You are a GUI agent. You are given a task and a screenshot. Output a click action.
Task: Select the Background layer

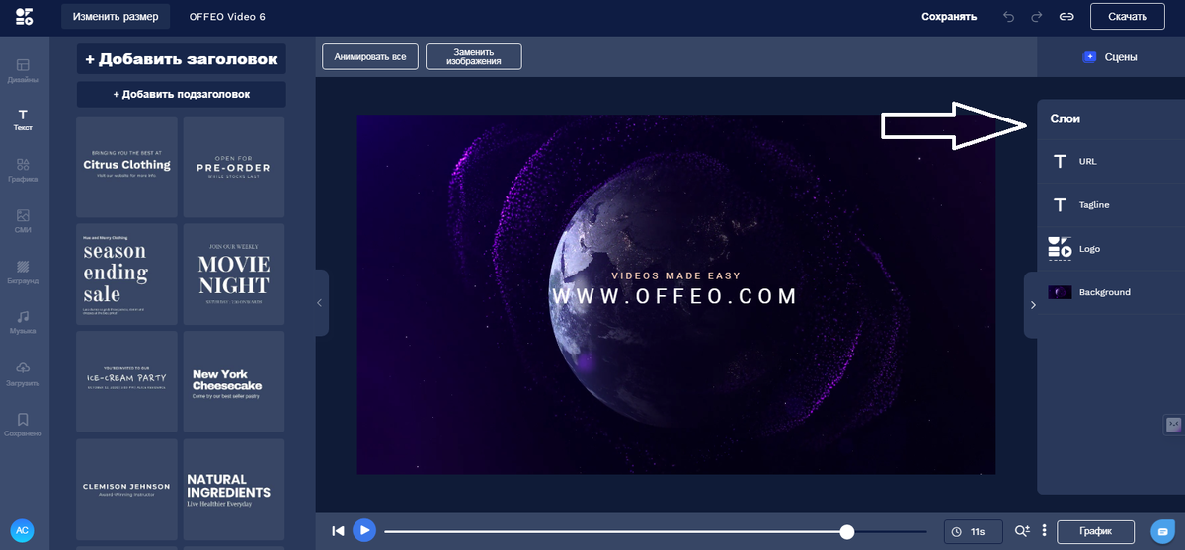pyautogui.click(x=1111, y=292)
